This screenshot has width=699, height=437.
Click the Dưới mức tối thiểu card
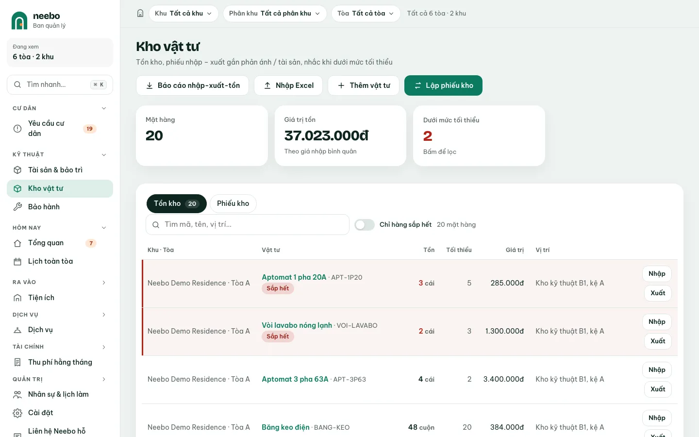point(479,136)
